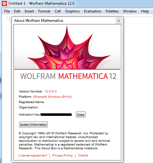
Task: Open the Help menu
Action: coord(145,11)
